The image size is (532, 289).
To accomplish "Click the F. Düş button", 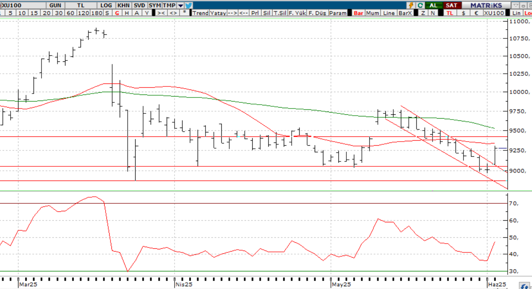I will pos(317,13).
